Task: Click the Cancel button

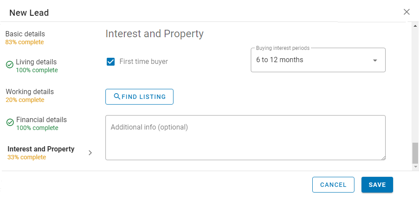Action: point(333,185)
